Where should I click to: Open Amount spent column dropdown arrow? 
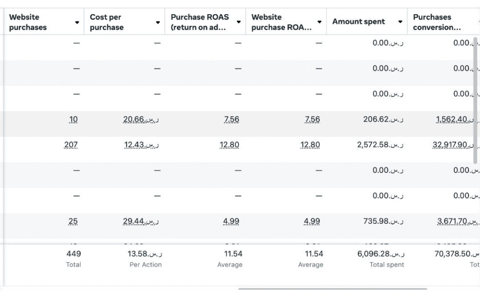(400, 21)
